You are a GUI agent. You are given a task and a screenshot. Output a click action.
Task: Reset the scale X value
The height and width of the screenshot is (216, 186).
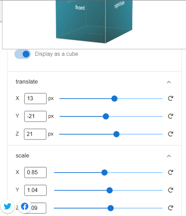pos(170,172)
